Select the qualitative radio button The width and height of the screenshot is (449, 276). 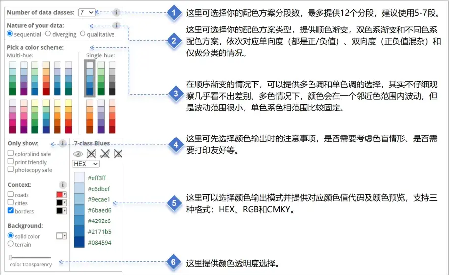pos(83,34)
